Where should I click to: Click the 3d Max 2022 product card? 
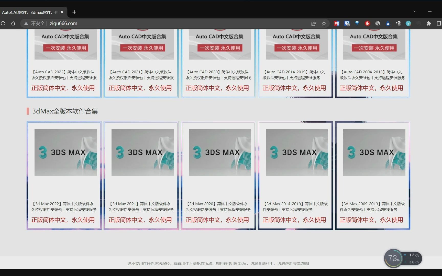[64, 175]
